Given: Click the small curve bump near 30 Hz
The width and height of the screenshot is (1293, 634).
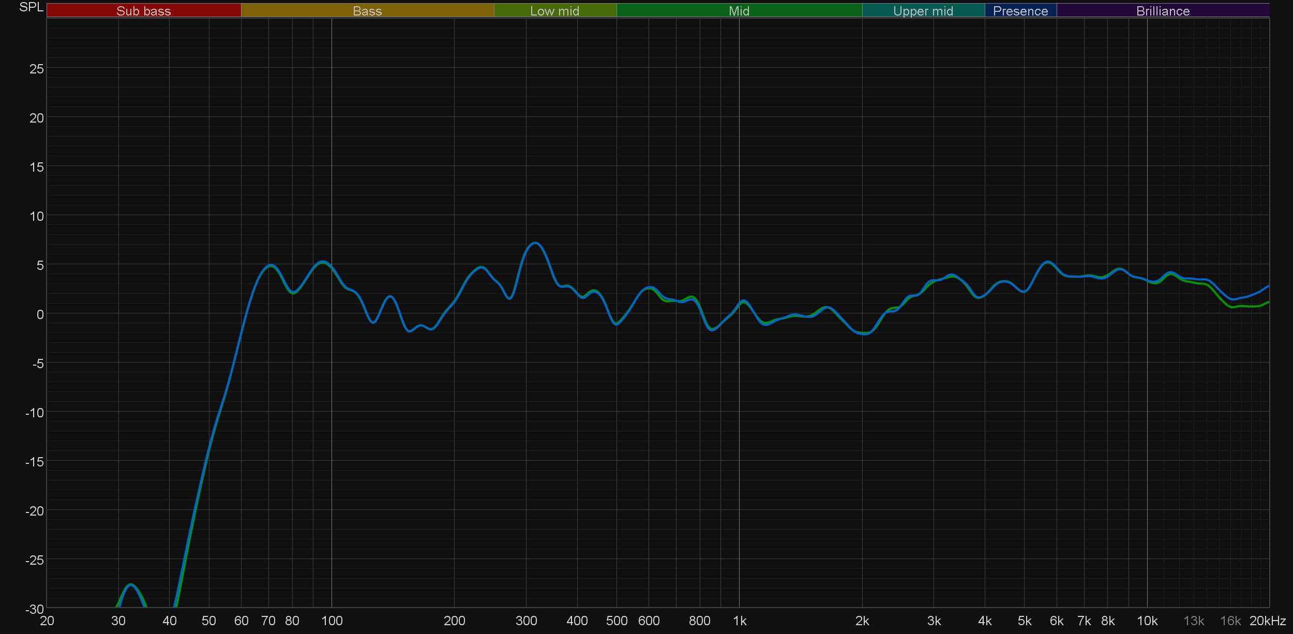Looking at the screenshot, I should (x=131, y=585).
